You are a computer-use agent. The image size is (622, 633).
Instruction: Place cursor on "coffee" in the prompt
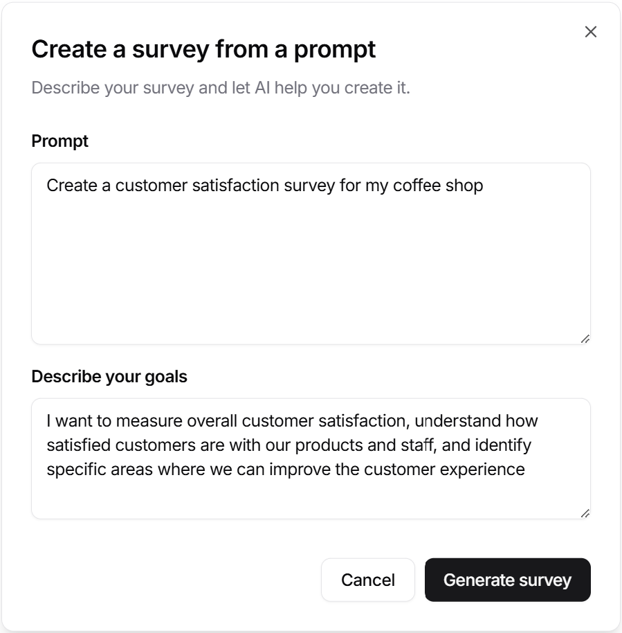(417, 186)
